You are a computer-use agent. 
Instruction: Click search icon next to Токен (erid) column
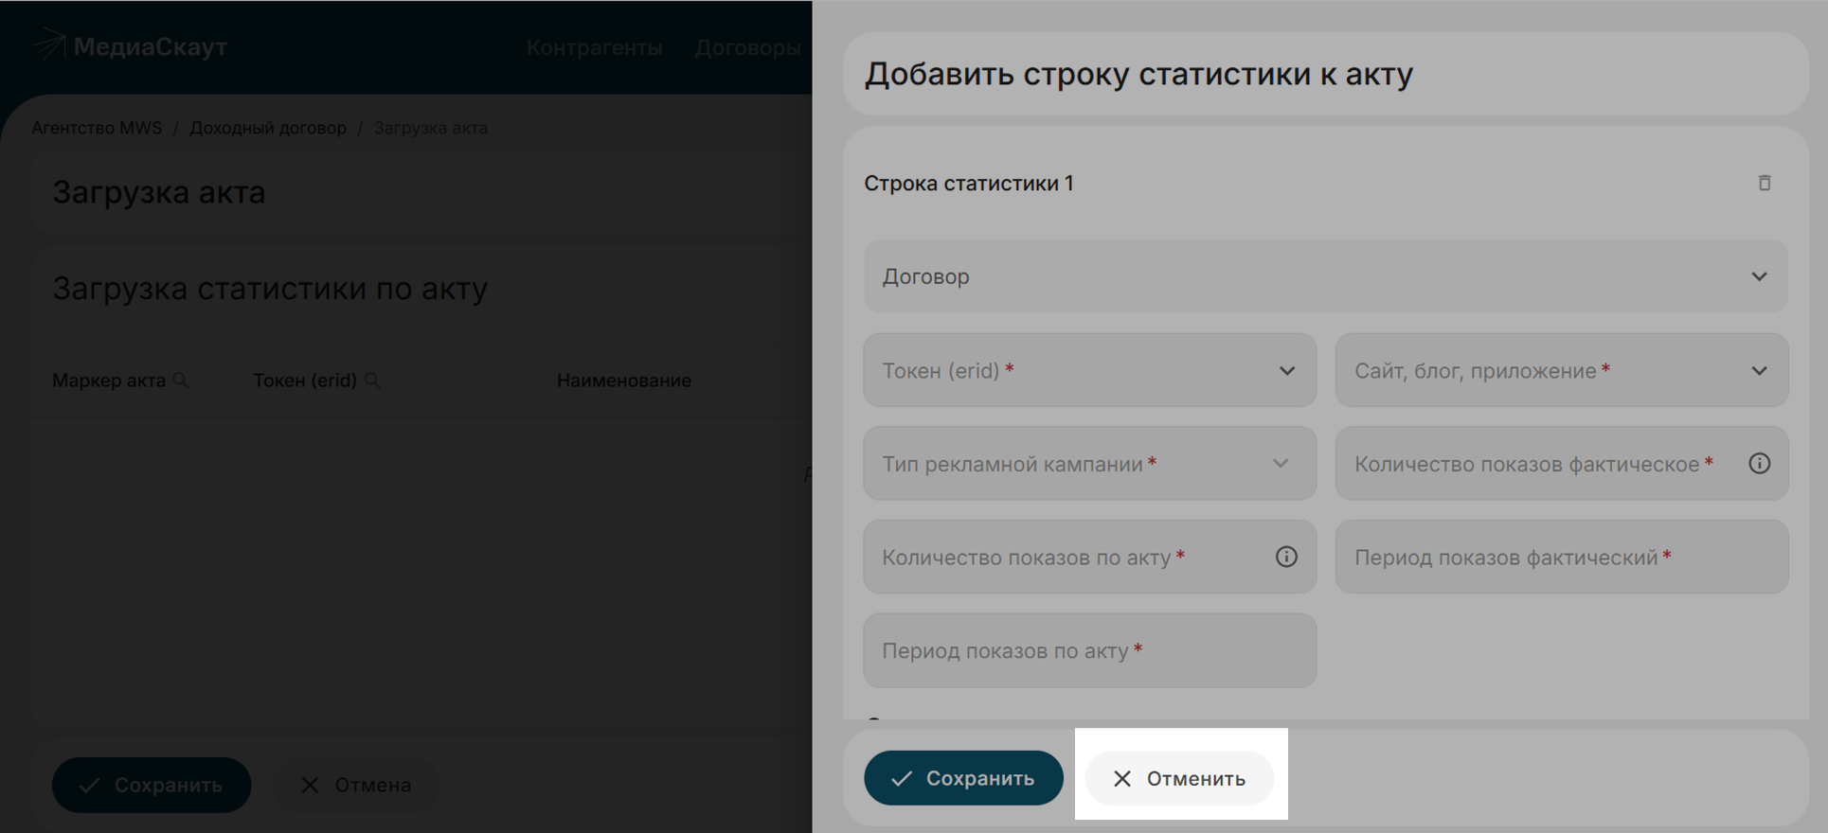tap(372, 381)
